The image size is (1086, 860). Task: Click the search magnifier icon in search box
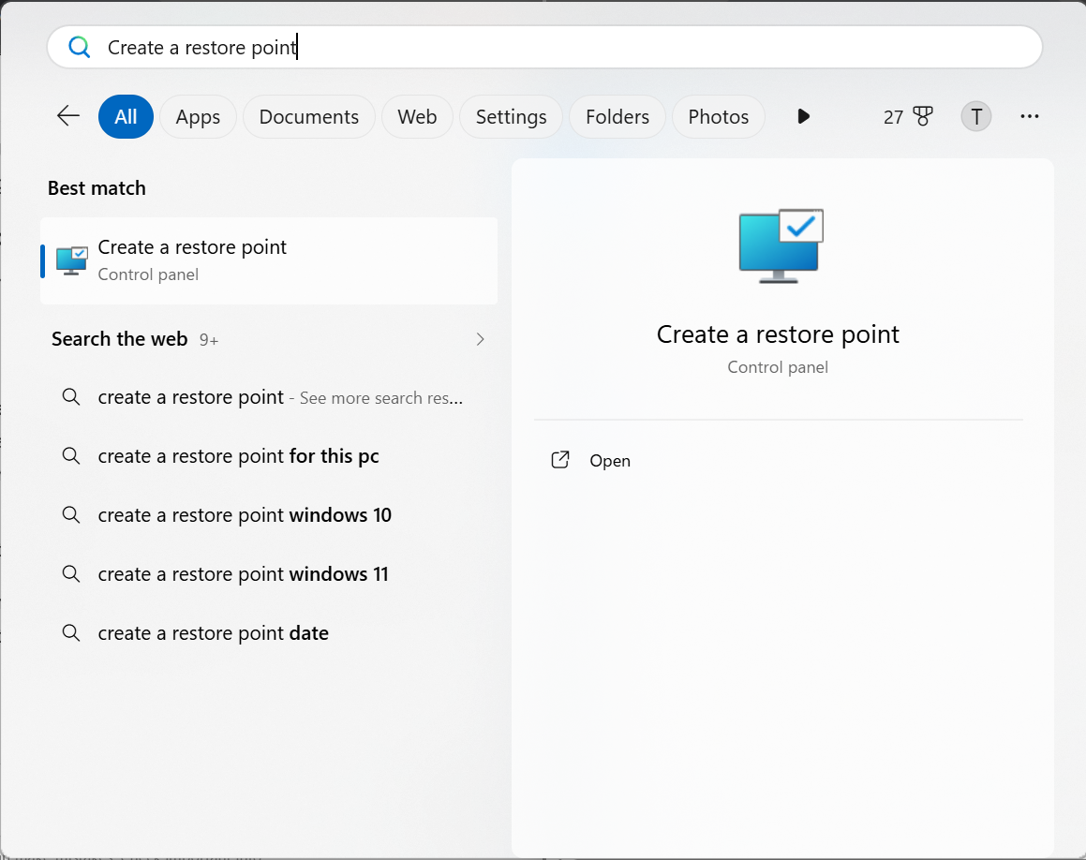coord(79,47)
